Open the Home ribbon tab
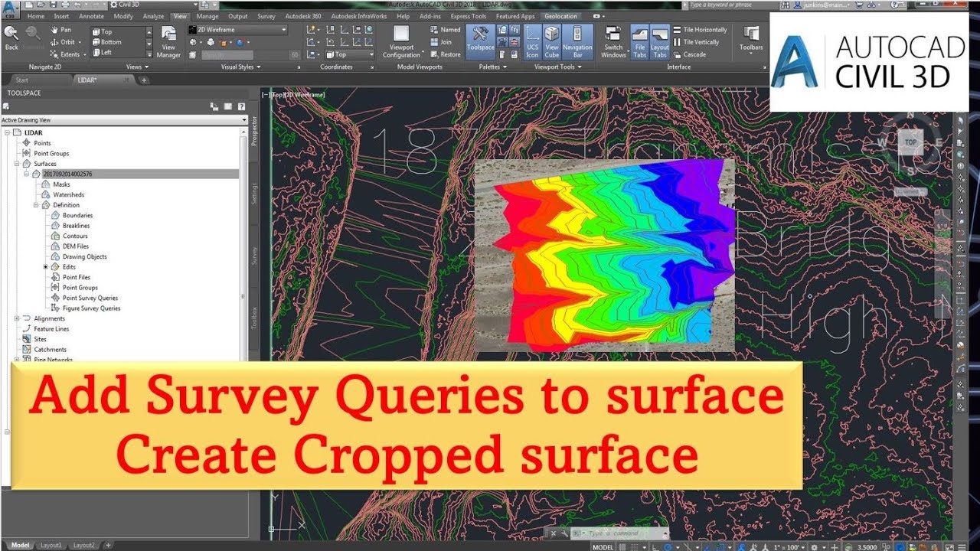Screen dimensions: 980x551 pos(35,16)
